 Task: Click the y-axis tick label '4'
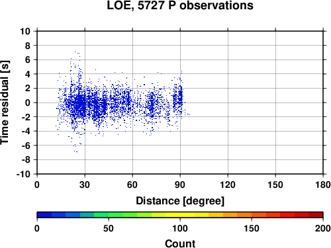click(x=28, y=74)
